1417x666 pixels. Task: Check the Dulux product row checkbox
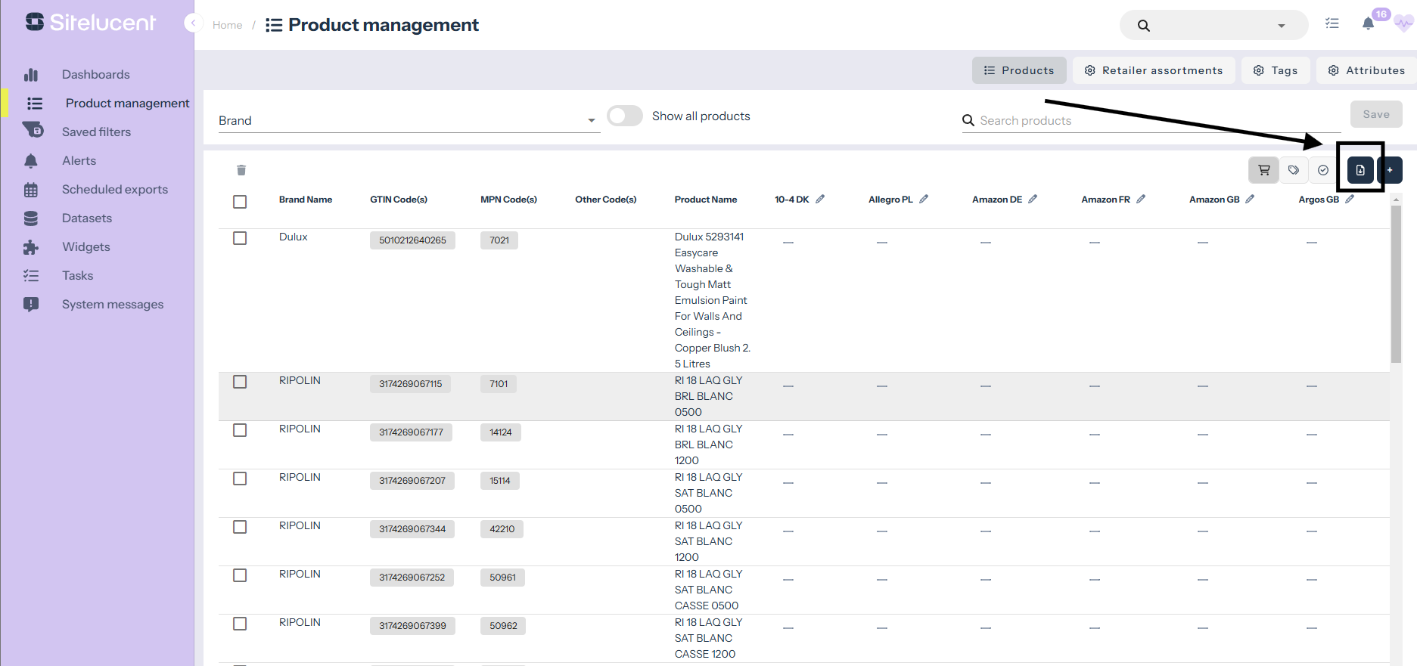[x=240, y=238]
